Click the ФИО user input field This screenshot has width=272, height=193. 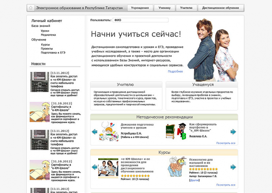[140, 20]
